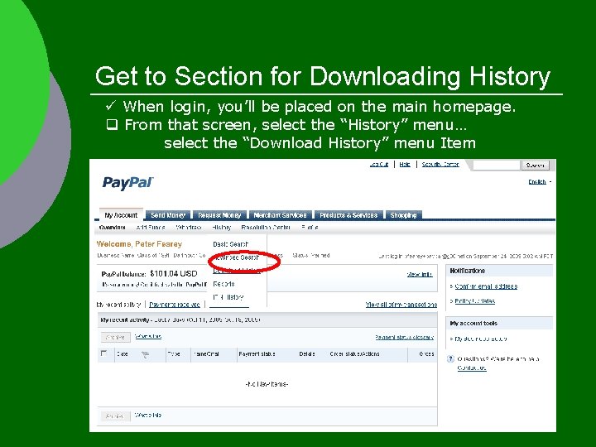Image resolution: width=596 pixels, height=447 pixels.
Task: Open the My Account tab
Action: [x=121, y=215]
